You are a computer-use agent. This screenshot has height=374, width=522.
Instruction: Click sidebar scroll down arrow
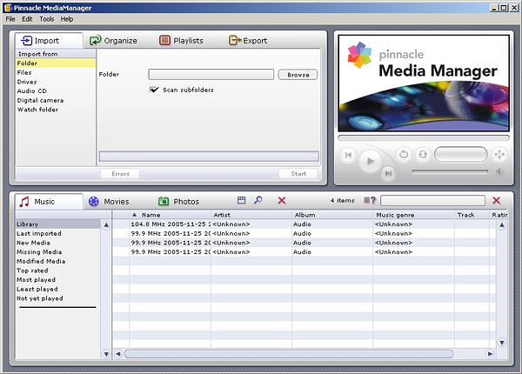coord(106,354)
